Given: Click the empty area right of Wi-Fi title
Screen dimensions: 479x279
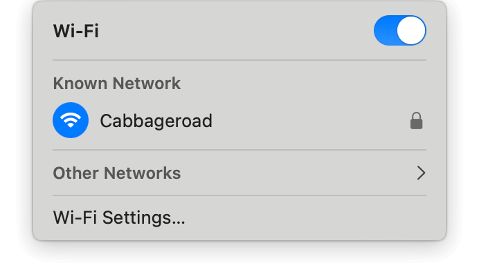Looking at the screenshot, I should [x=228, y=32].
